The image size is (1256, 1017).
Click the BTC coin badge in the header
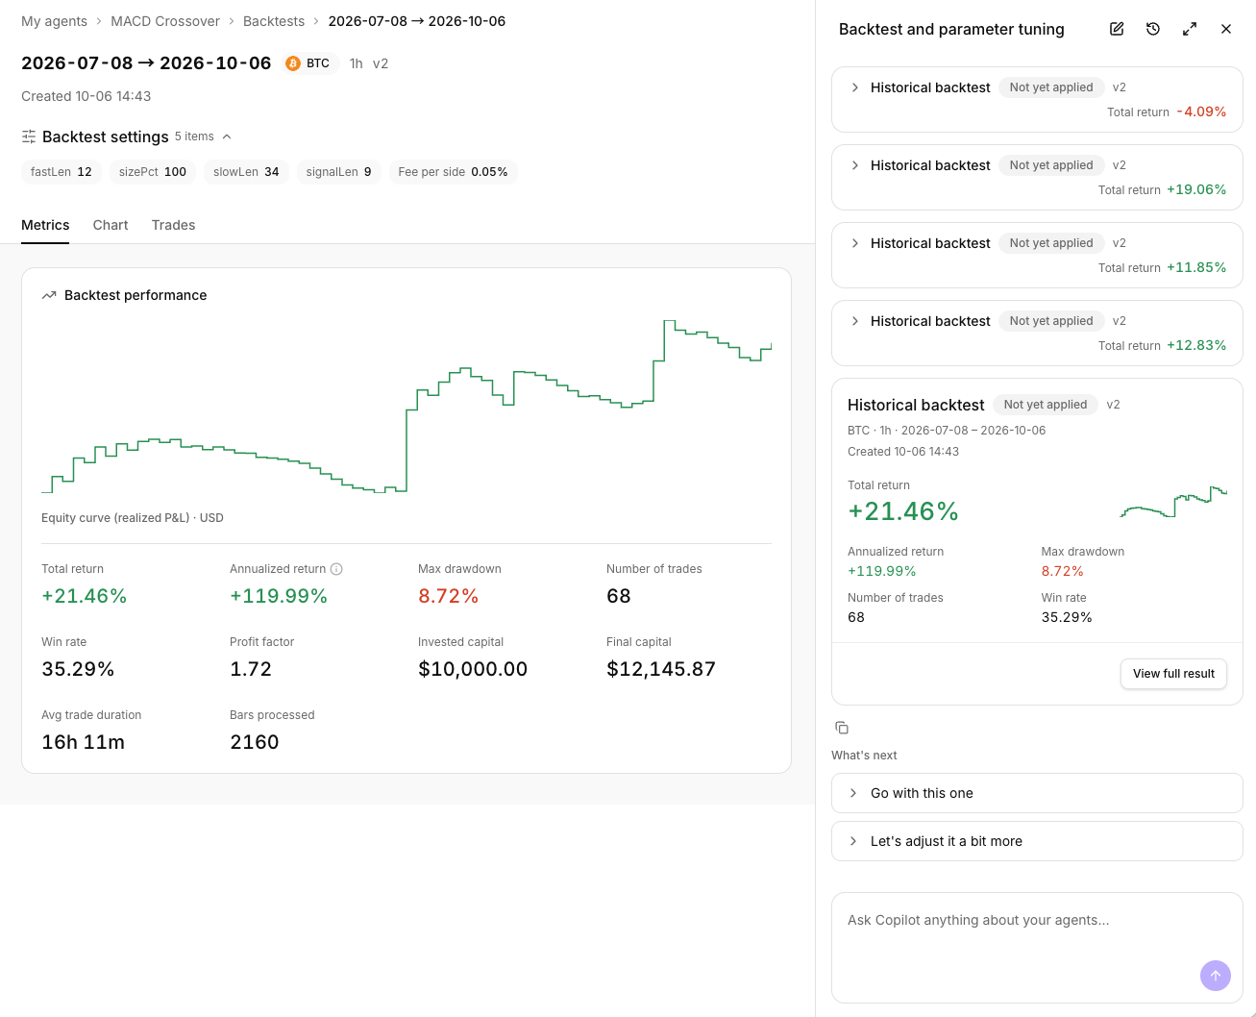pos(308,63)
